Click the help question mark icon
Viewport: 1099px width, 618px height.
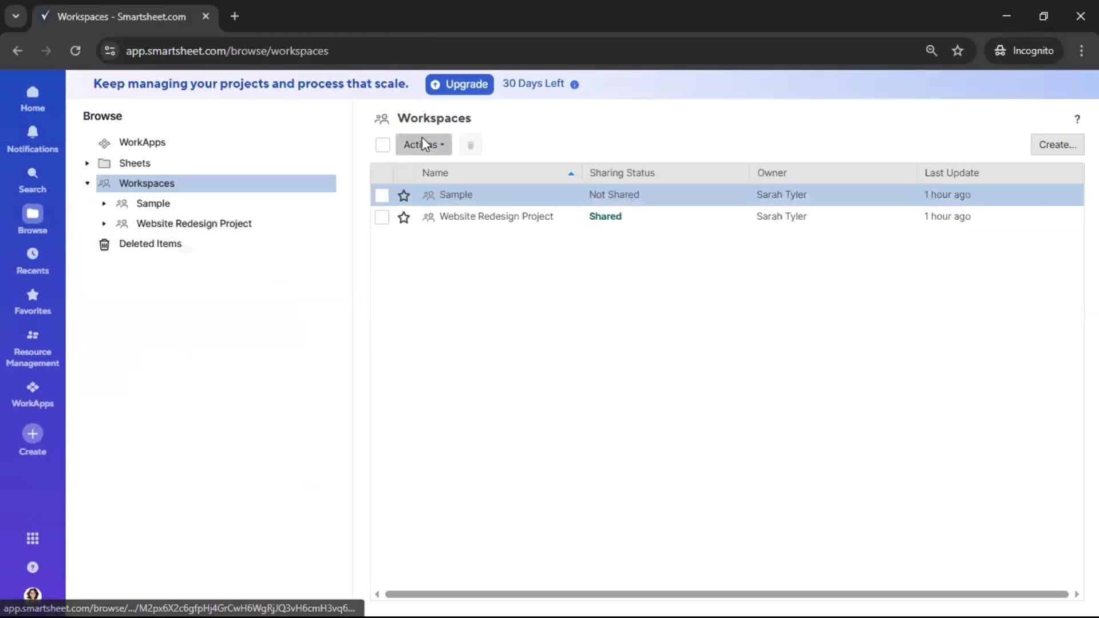1077,119
